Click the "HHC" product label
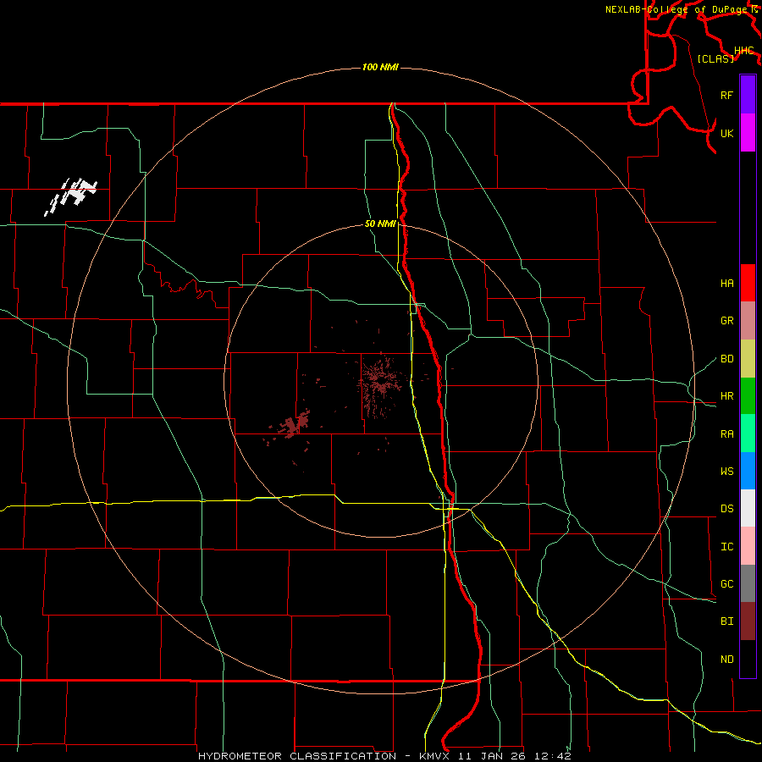Image resolution: width=762 pixels, height=762 pixels. tap(744, 51)
